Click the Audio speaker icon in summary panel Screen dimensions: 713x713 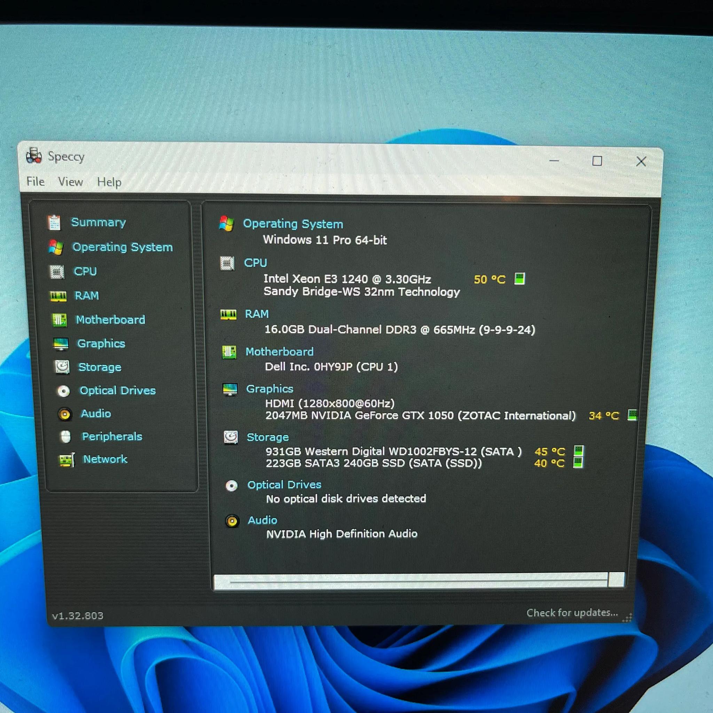pos(232,521)
